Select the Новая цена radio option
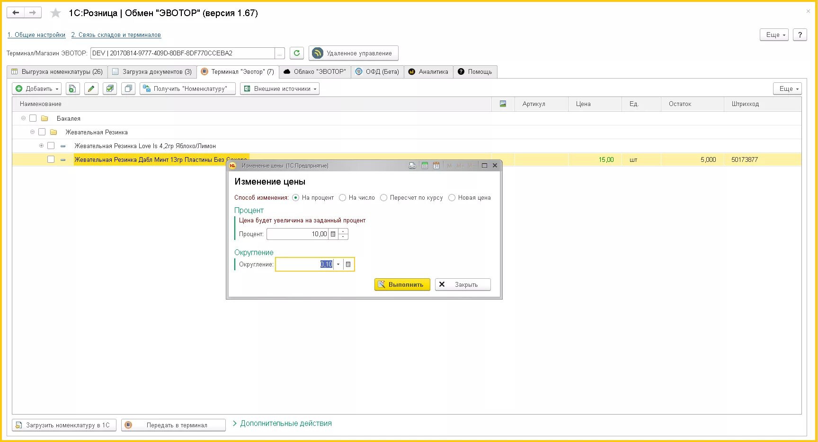 (452, 198)
